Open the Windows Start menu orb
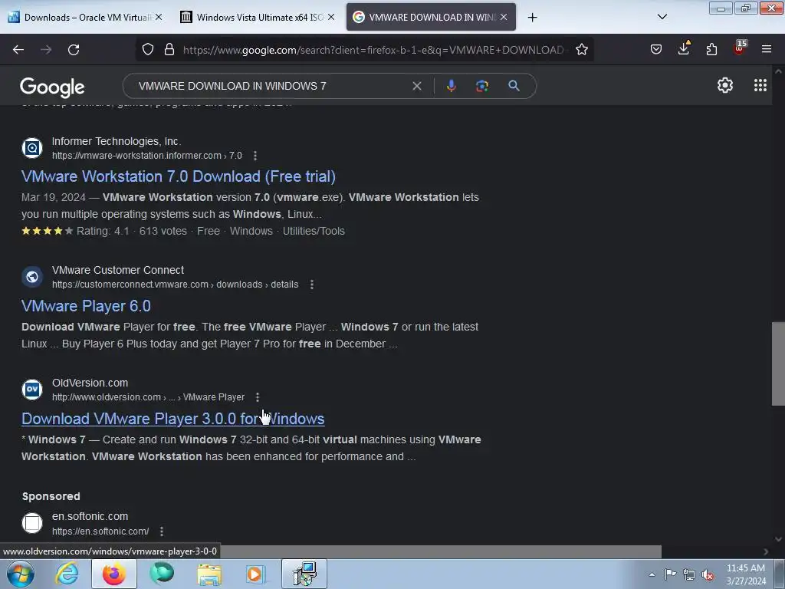 click(20, 574)
